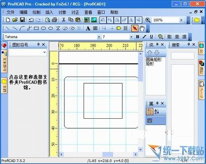Activate the hand pan tool
206x164 pixels.
142,28
